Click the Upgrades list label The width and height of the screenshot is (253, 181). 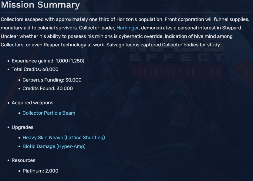22,127
